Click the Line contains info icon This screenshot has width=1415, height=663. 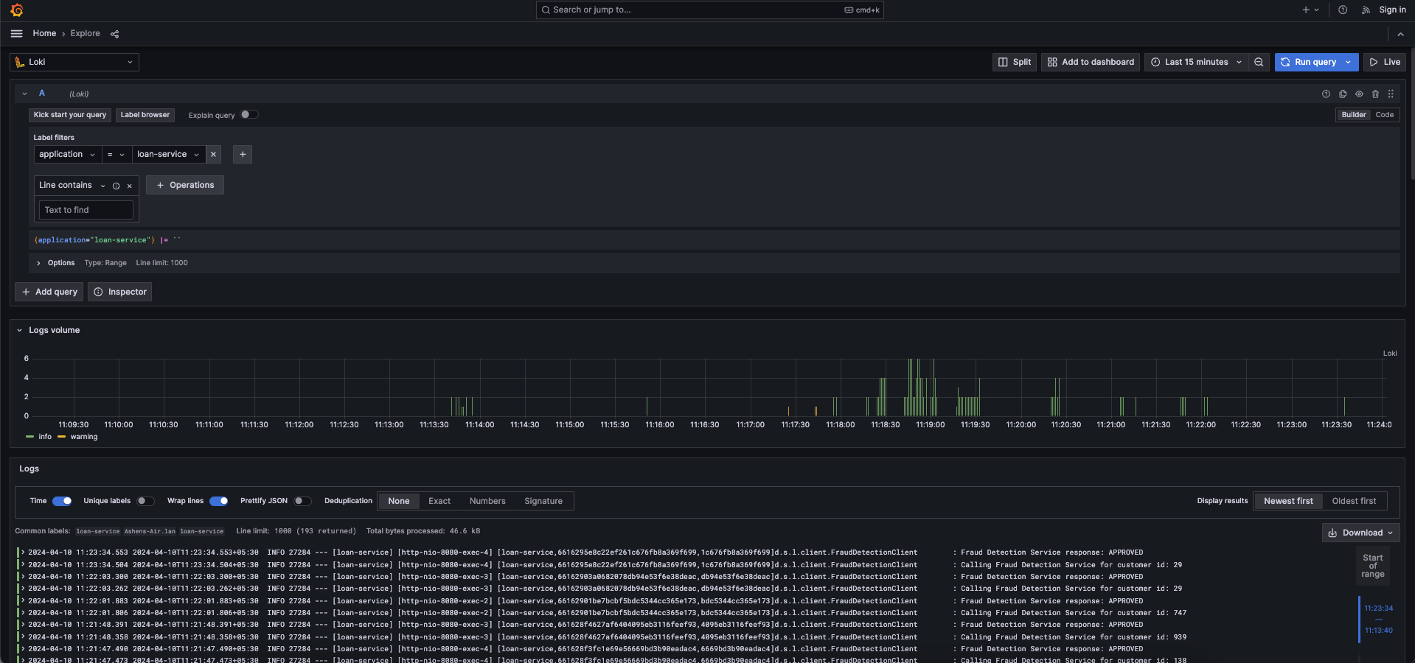(116, 186)
